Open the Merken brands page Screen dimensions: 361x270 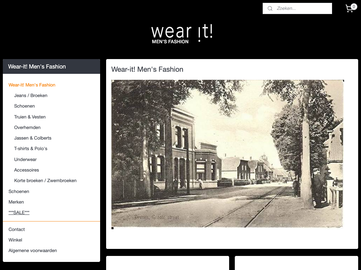[16, 202]
